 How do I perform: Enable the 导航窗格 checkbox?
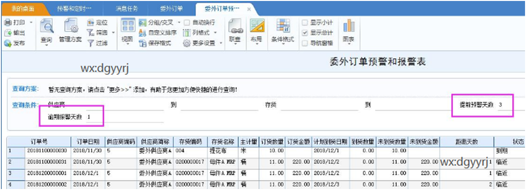305,43
